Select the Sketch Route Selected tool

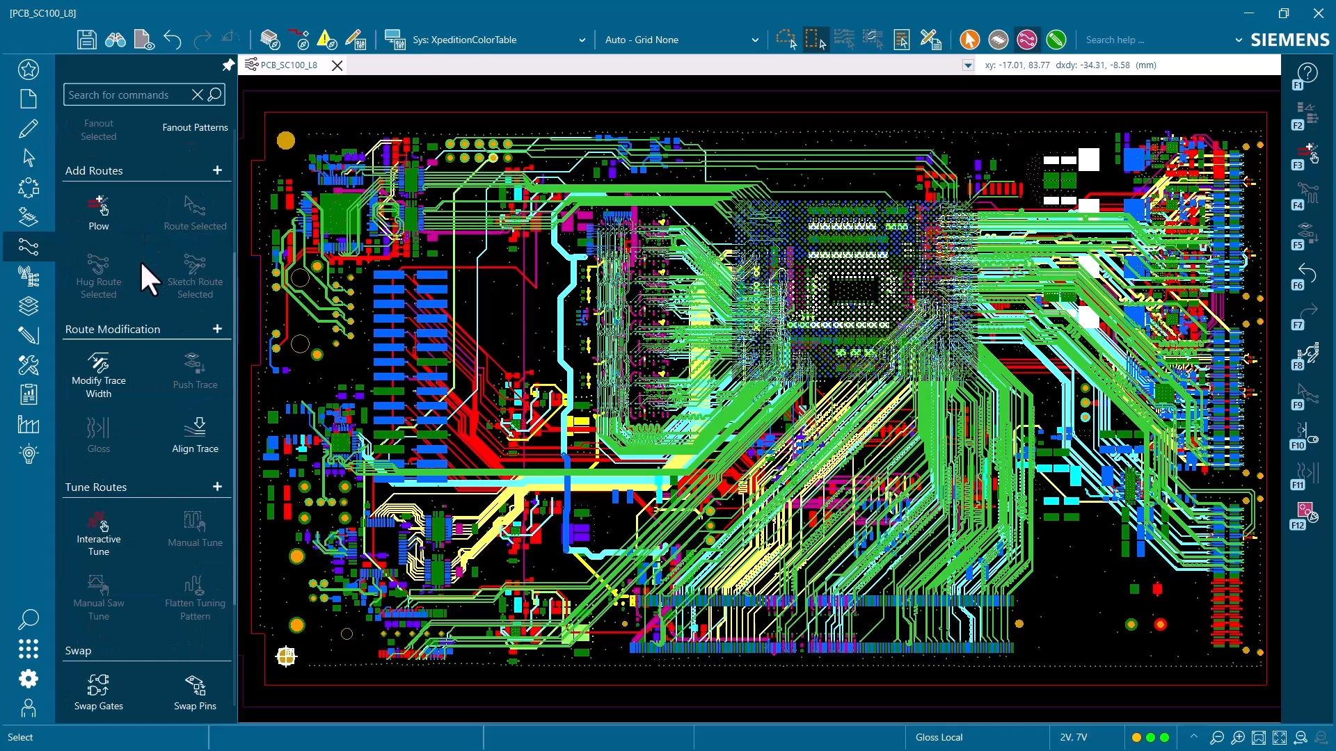[x=196, y=276]
